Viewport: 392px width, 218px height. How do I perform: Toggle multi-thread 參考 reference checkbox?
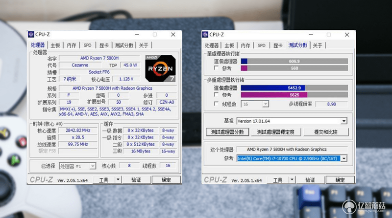click(x=216, y=94)
